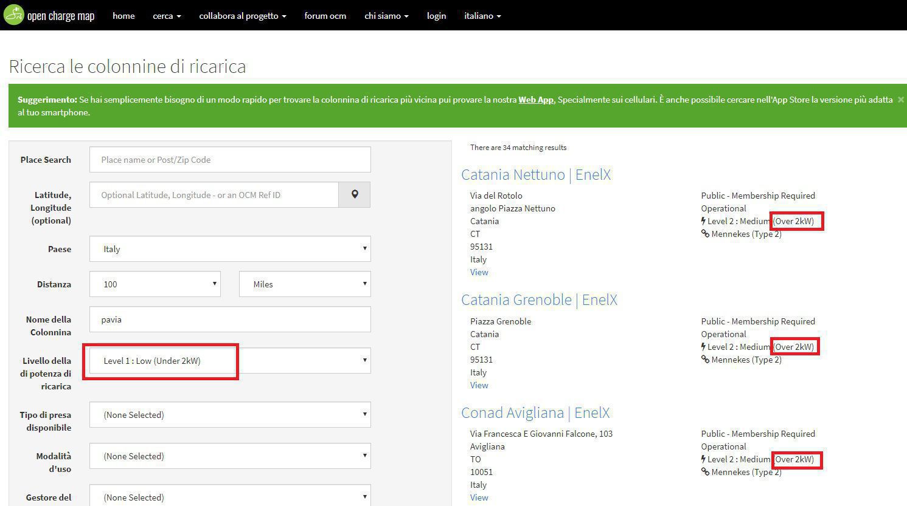This screenshot has height=506, width=907.
Task: Click postal code 10051
Action: (x=482, y=472)
